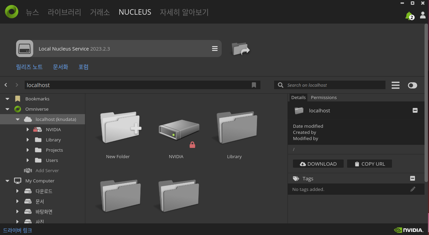
Task: Open the 릴리즈 노트 link
Action: (x=29, y=67)
